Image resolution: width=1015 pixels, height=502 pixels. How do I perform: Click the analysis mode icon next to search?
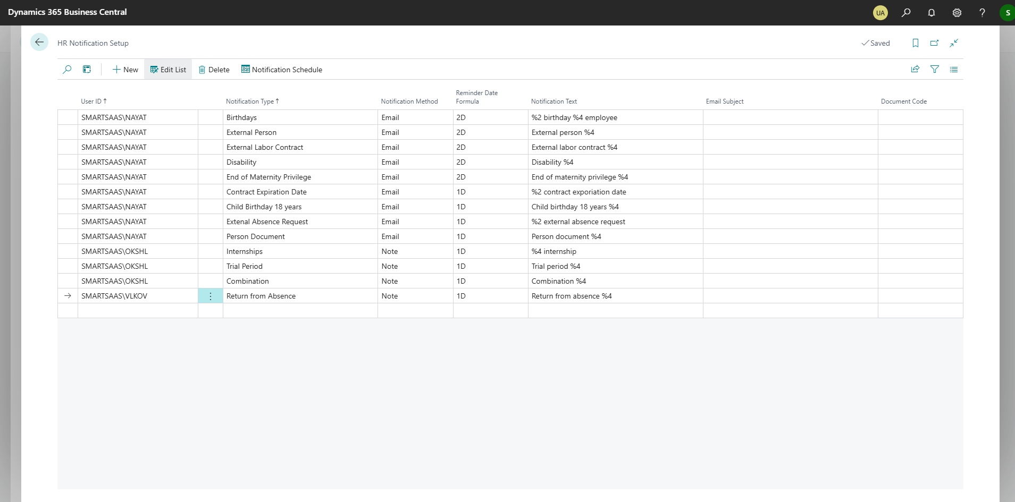pyautogui.click(x=87, y=70)
